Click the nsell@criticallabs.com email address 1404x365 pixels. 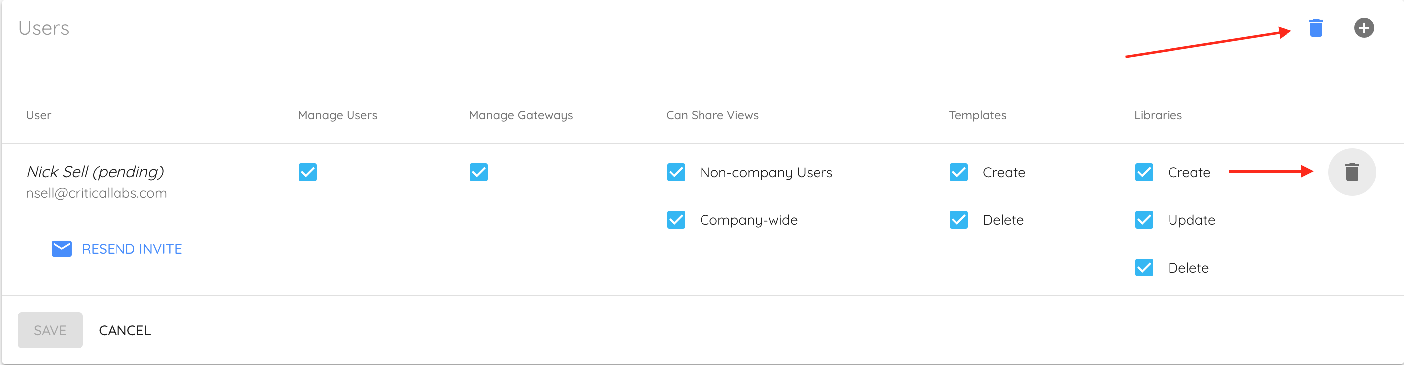click(97, 193)
